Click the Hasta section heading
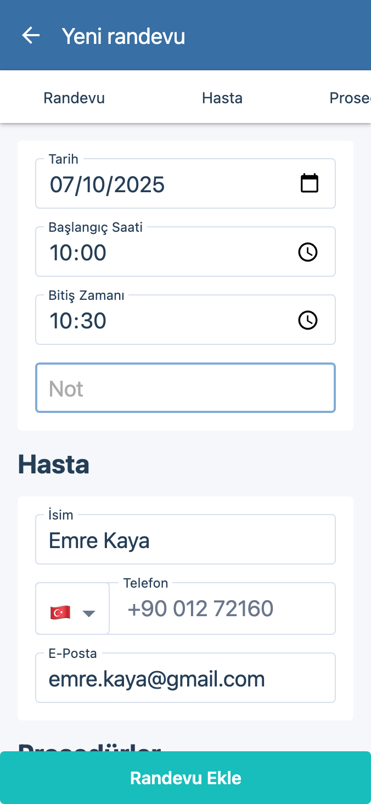This screenshot has width=371, height=804. point(54,465)
